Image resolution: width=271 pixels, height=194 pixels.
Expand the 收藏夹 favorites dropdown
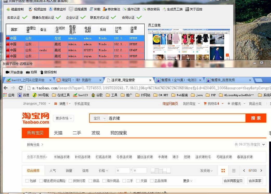tap(236, 104)
